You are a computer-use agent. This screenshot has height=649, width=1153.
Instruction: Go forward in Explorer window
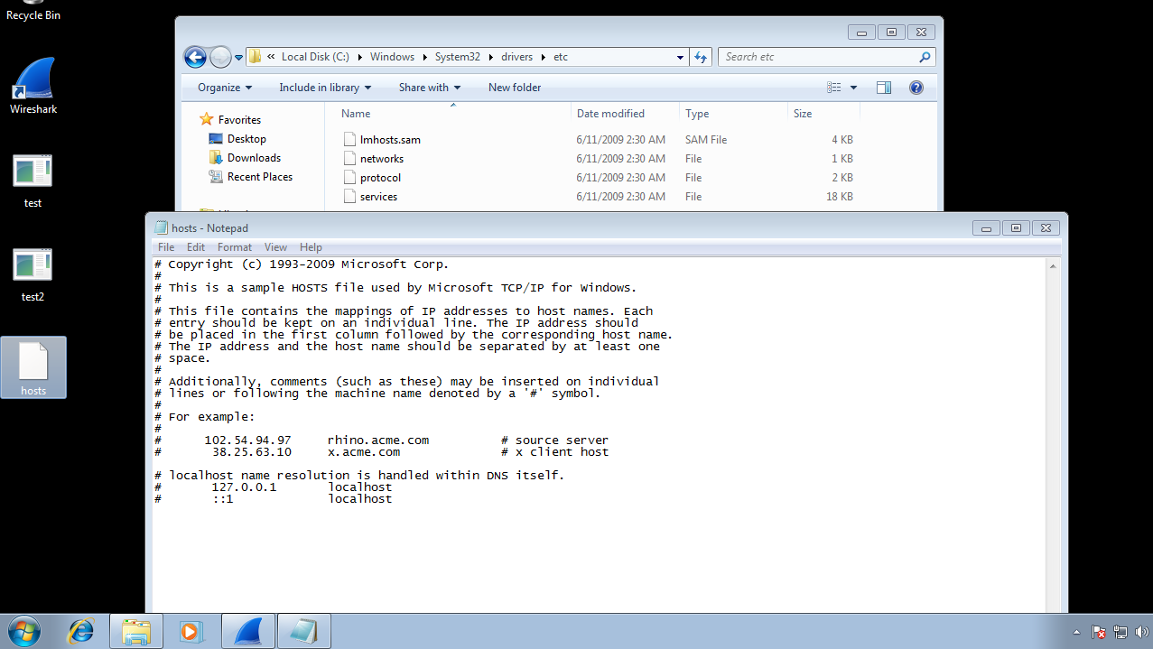click(x=220, y=57)
